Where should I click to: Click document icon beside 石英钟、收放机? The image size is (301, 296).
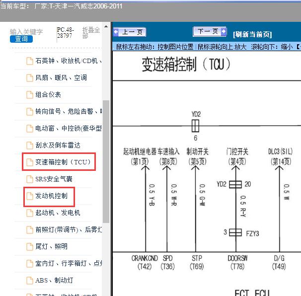coord(30,61)
